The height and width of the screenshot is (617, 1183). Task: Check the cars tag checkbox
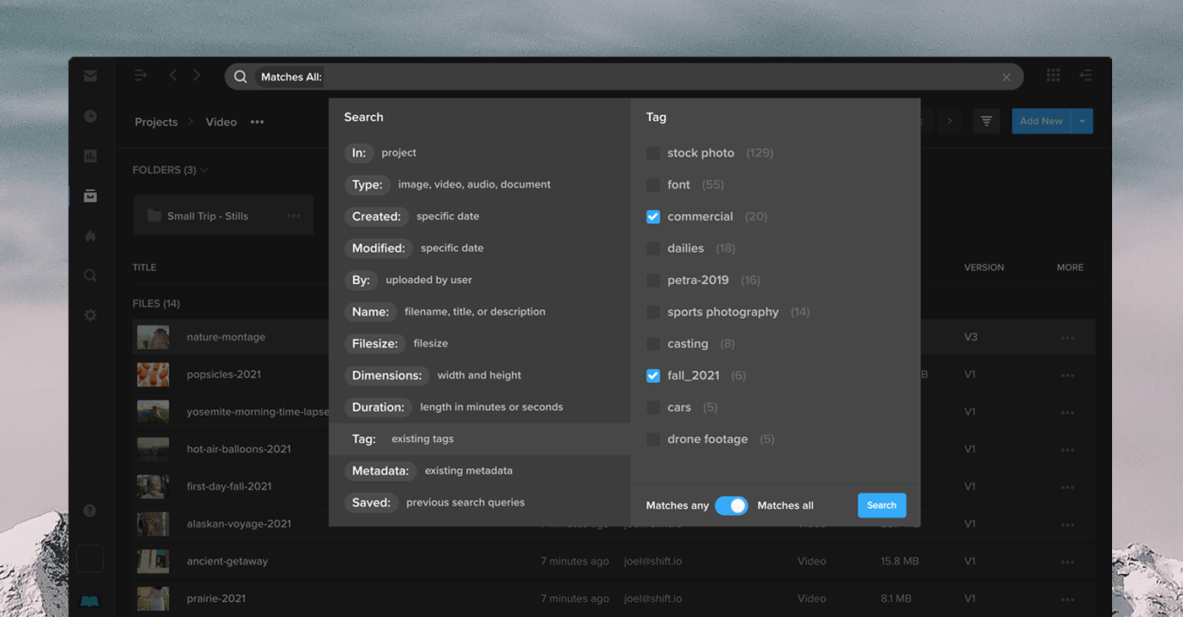point(653,407)
